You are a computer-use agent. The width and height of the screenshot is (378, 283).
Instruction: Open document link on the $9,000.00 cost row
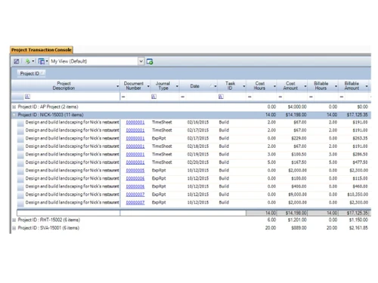tap(135, 195)
